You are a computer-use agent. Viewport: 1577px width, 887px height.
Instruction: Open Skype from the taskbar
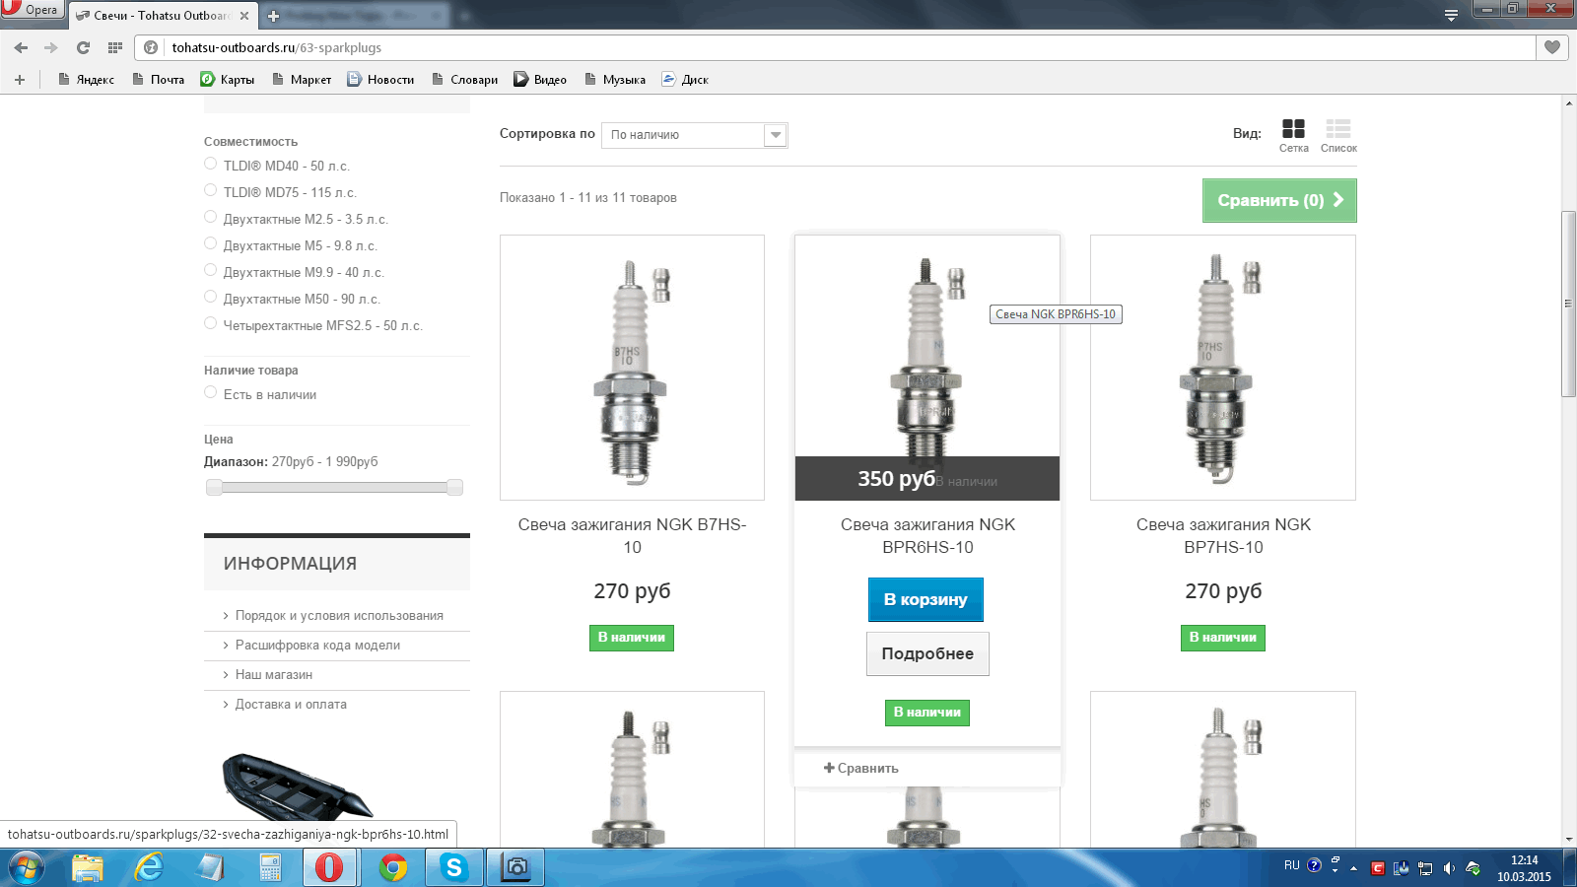coord(453,867)
